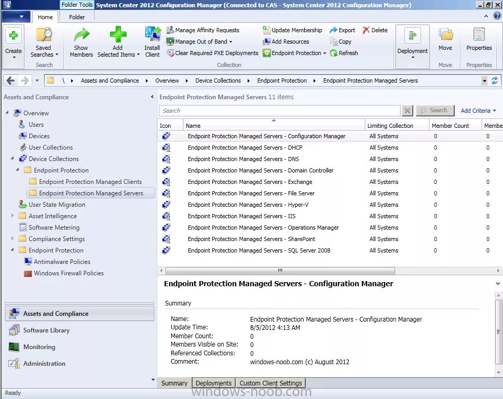This screenshot has height=399, width=503.
Task: Click the Back navigation arrow
Action: coord(10,81)
